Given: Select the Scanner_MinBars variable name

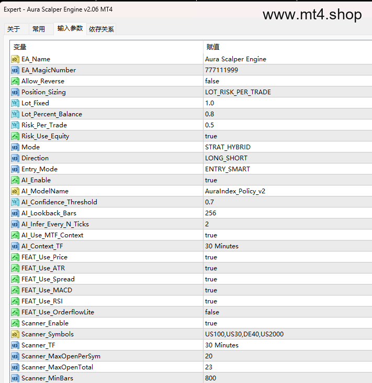Looking at the screenshot, I should [x=47, y=378].
